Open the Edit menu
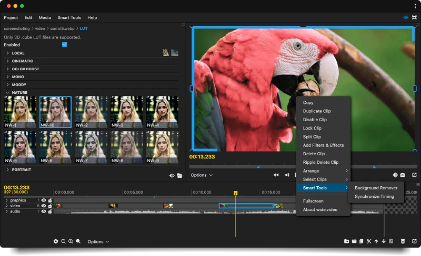Image resolution: width=421 pixels, height=256 pixels. click(28, 17)
